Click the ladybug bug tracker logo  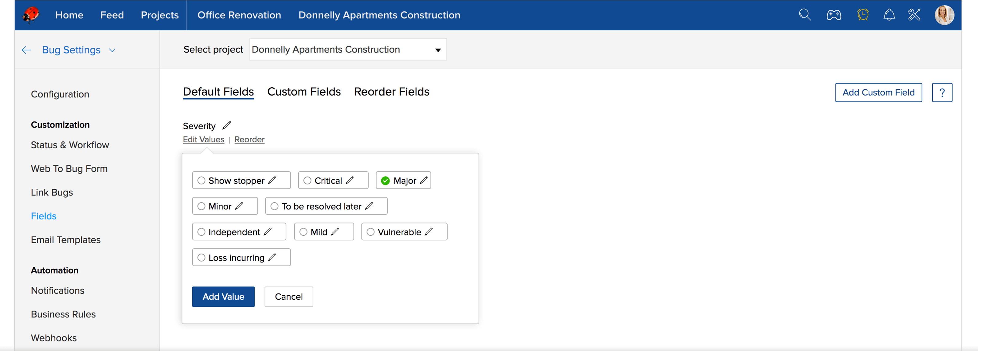point(31,15)
